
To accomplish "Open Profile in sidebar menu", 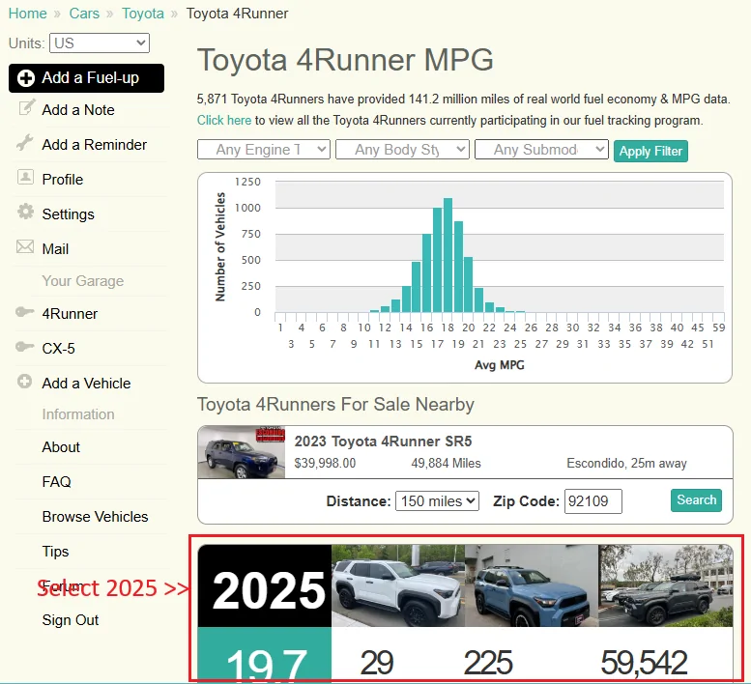I will pos(62,180).
